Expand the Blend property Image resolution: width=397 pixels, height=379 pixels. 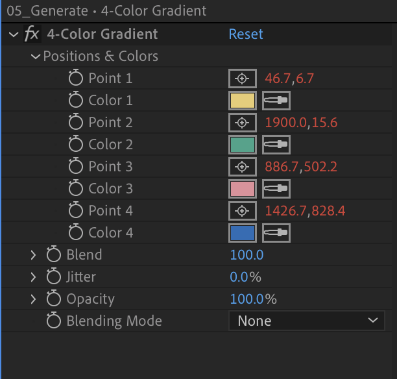point(33,255)
